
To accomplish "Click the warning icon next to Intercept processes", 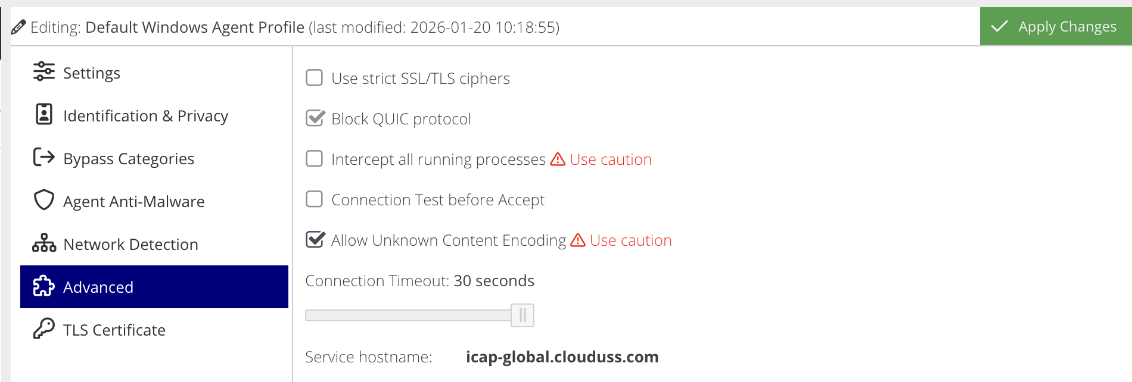I will 558,159.
